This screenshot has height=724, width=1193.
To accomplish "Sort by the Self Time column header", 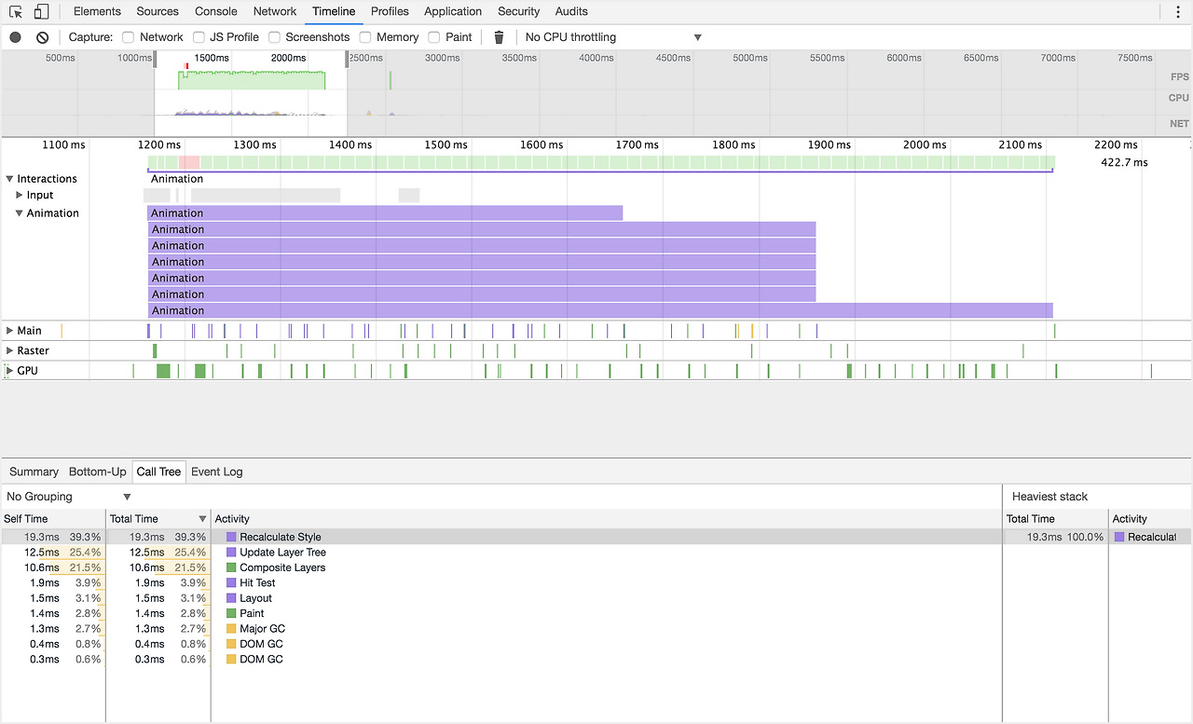I will (x=52, y=519).
